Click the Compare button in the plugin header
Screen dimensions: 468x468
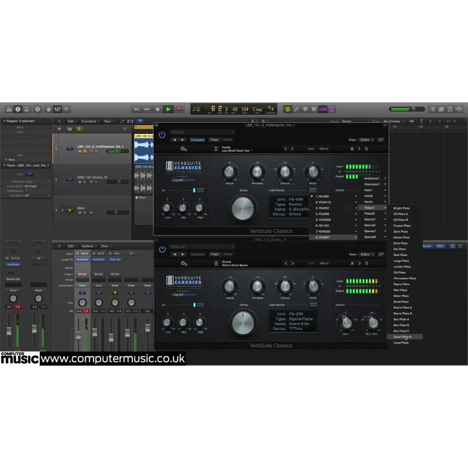[x=197, y=139]
